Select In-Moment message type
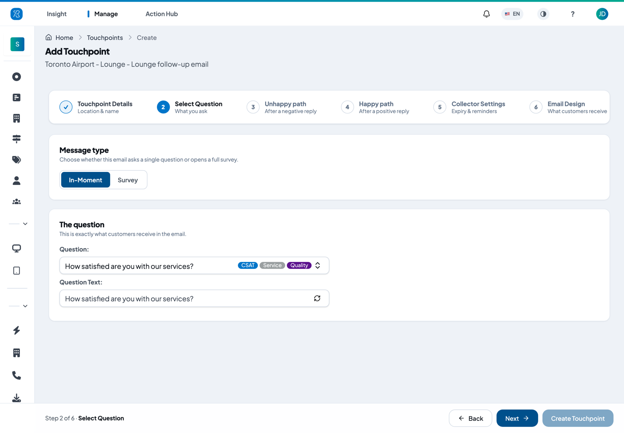This screenshot has height=433, width=624. point(85,180)
